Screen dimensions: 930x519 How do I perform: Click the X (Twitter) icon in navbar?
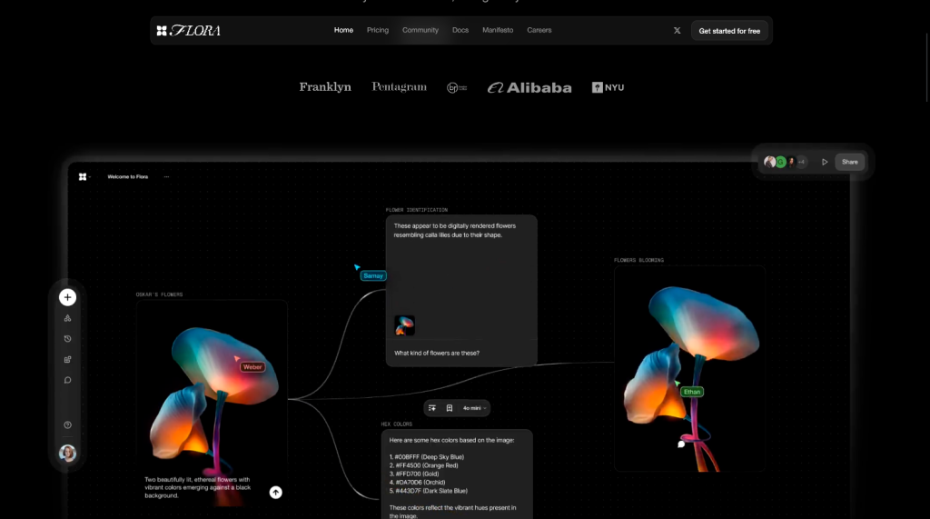(x=677, y=31)
